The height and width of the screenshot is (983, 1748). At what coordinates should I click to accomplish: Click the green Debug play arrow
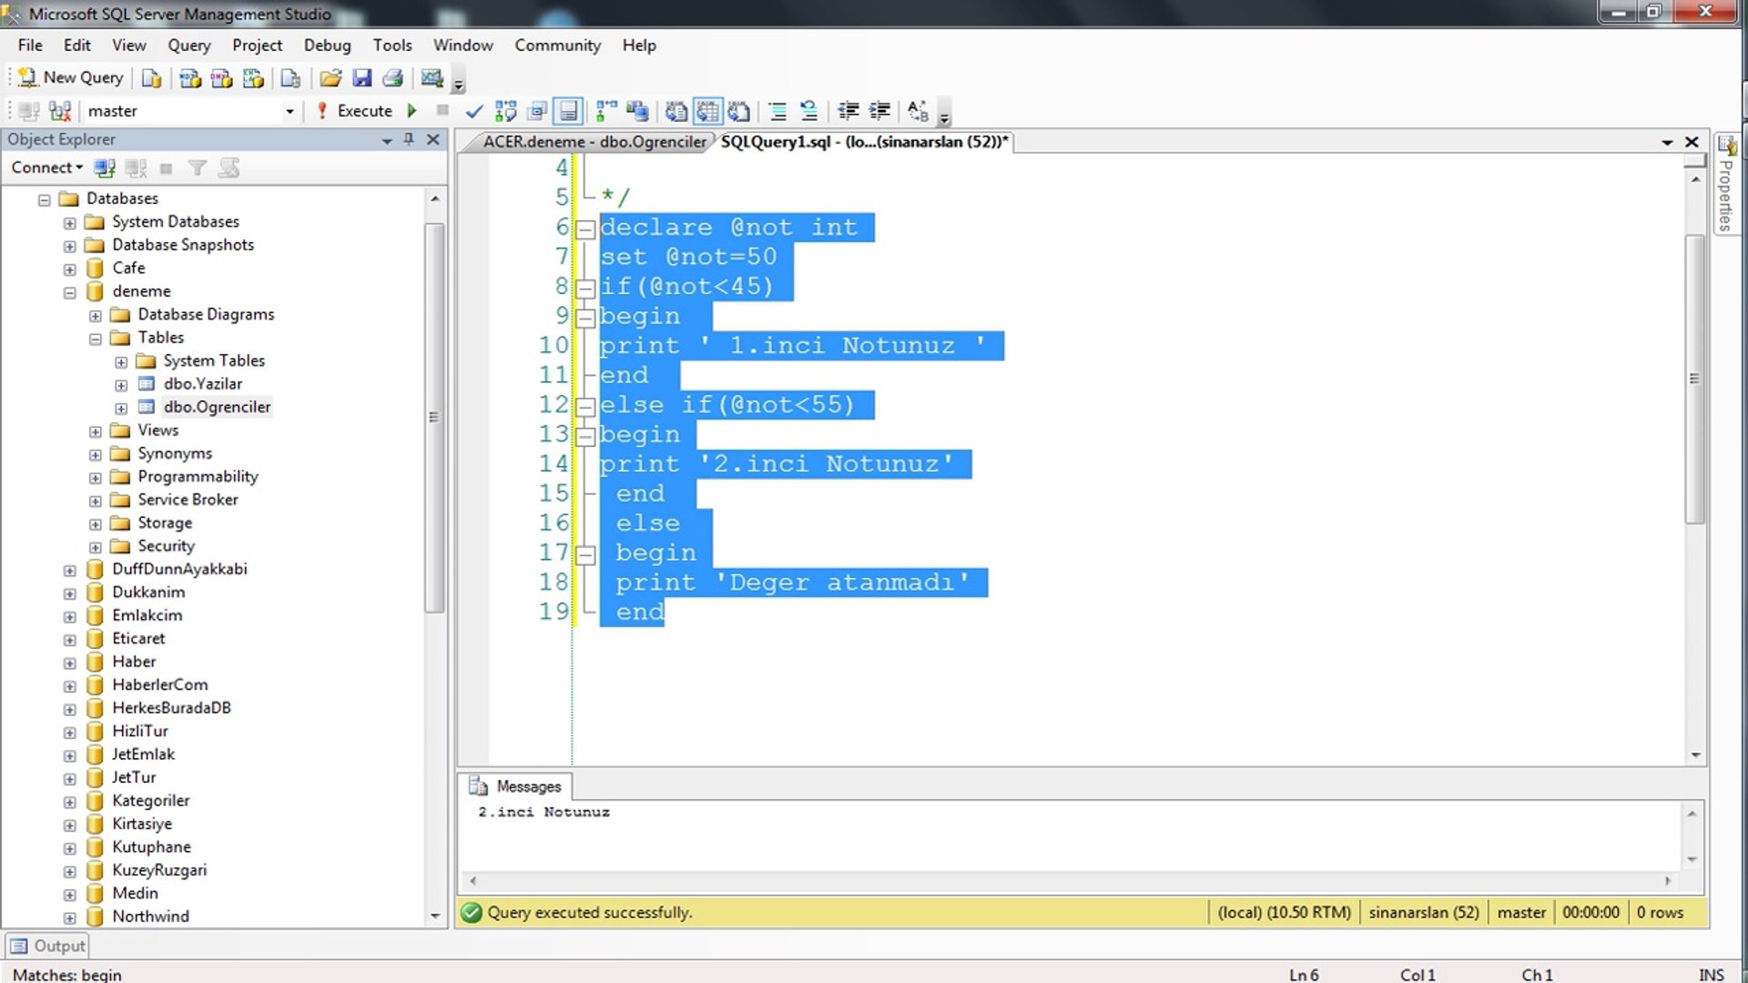coord(412,111)
